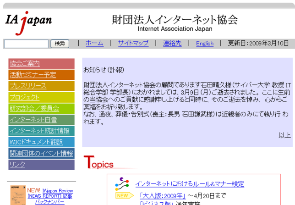Click the 検索 search button
The height and width of the screenshot is (205, 295).
[60, 44]
